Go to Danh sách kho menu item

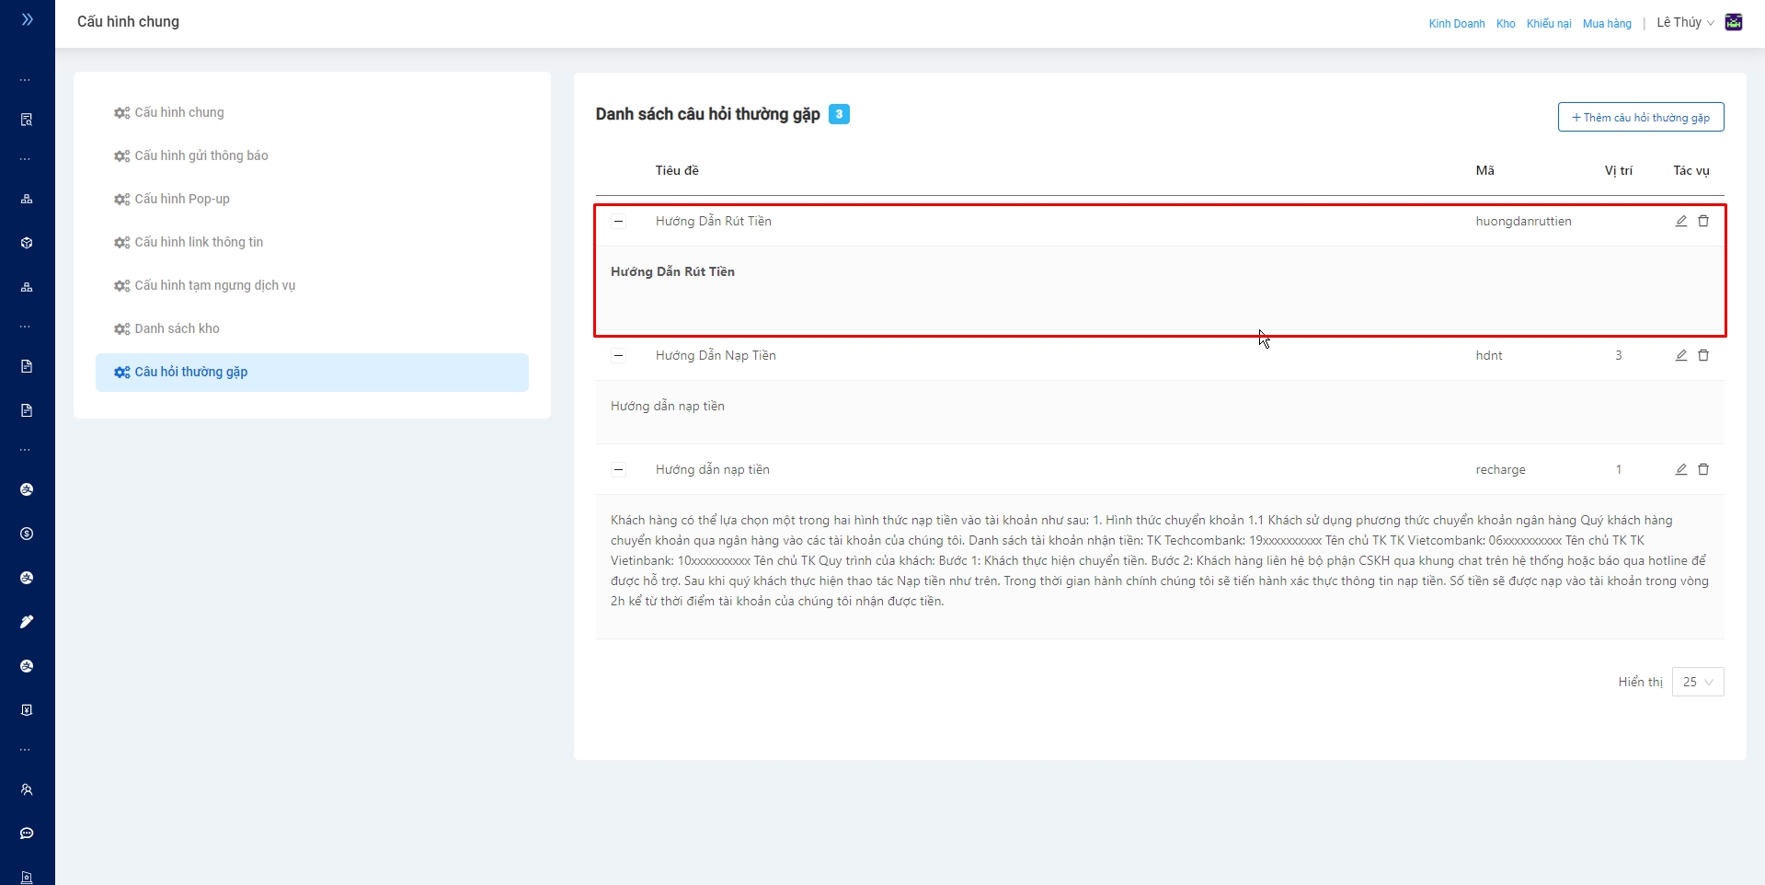point(177,328)
